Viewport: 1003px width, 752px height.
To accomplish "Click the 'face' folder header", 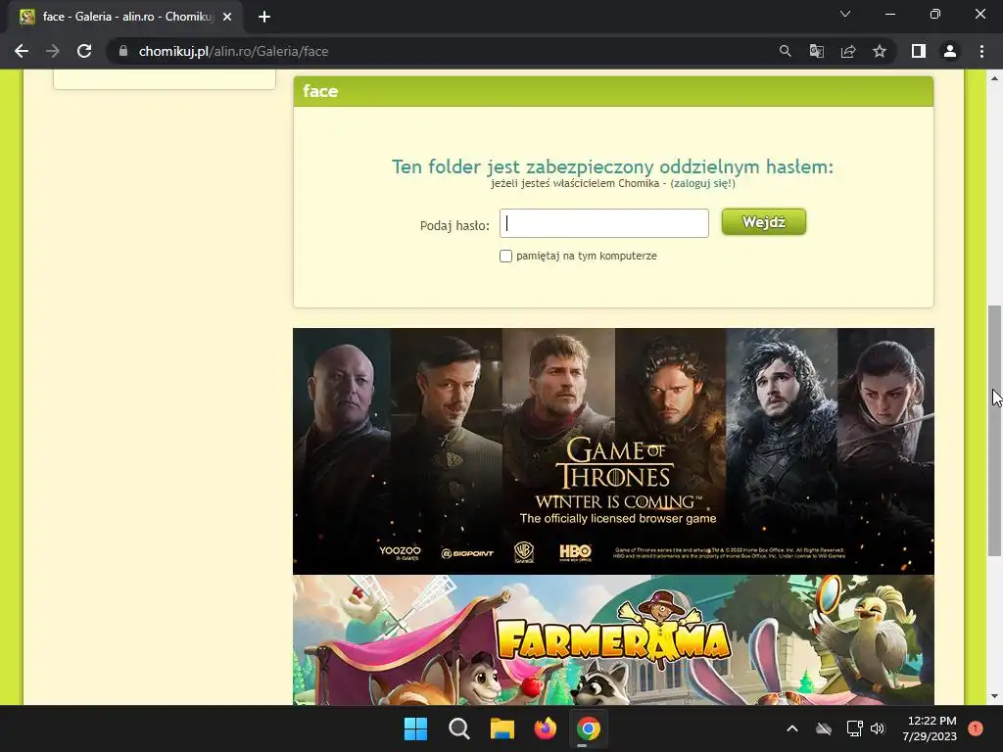I will [613, 91].
